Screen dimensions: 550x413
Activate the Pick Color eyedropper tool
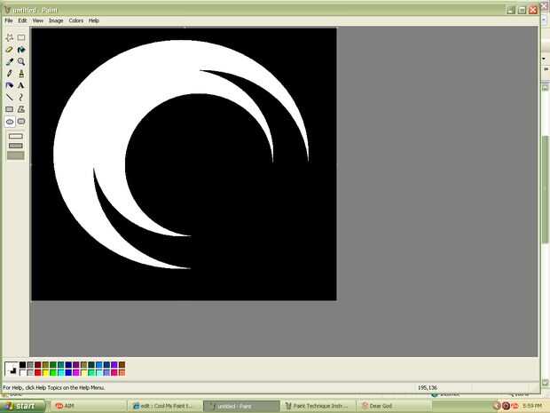click(x=10, y=62)
